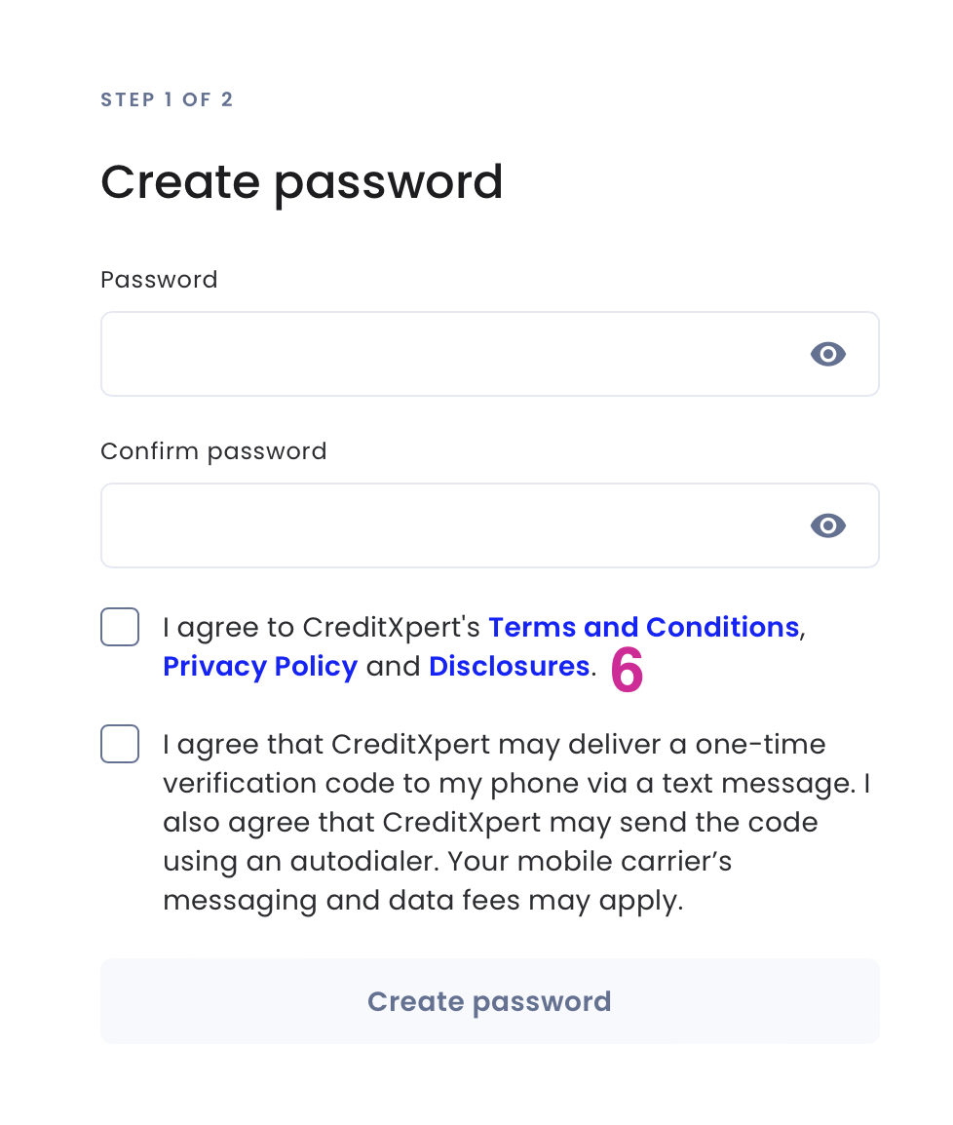Focus the Password input field
953x1125 pixels.
[x=490, y=354]
